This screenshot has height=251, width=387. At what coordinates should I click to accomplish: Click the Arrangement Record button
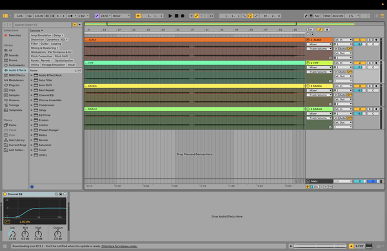tap(183, 15)
